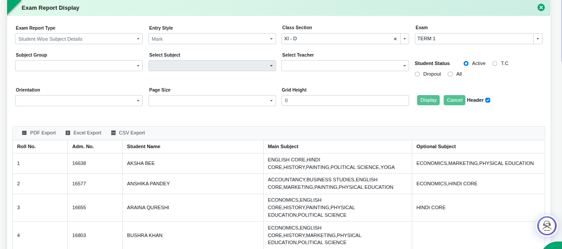Viewport: 562px width, 249px height.
Task: Select the T.C student status radio
Action: pos(495,64)
